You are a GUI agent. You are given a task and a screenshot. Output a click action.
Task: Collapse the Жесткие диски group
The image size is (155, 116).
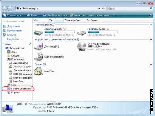click(x=151, y=25)
